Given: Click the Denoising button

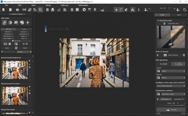Looking at the screenshot, I should pyautogui.click(x=171, y=110).
